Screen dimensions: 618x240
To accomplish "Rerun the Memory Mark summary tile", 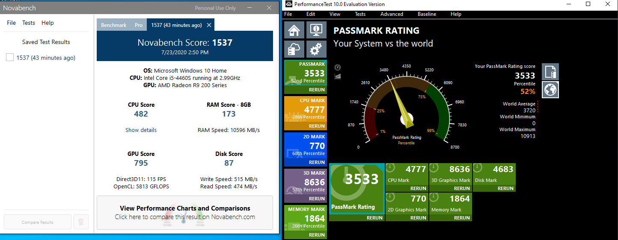I will coord(462,218).
